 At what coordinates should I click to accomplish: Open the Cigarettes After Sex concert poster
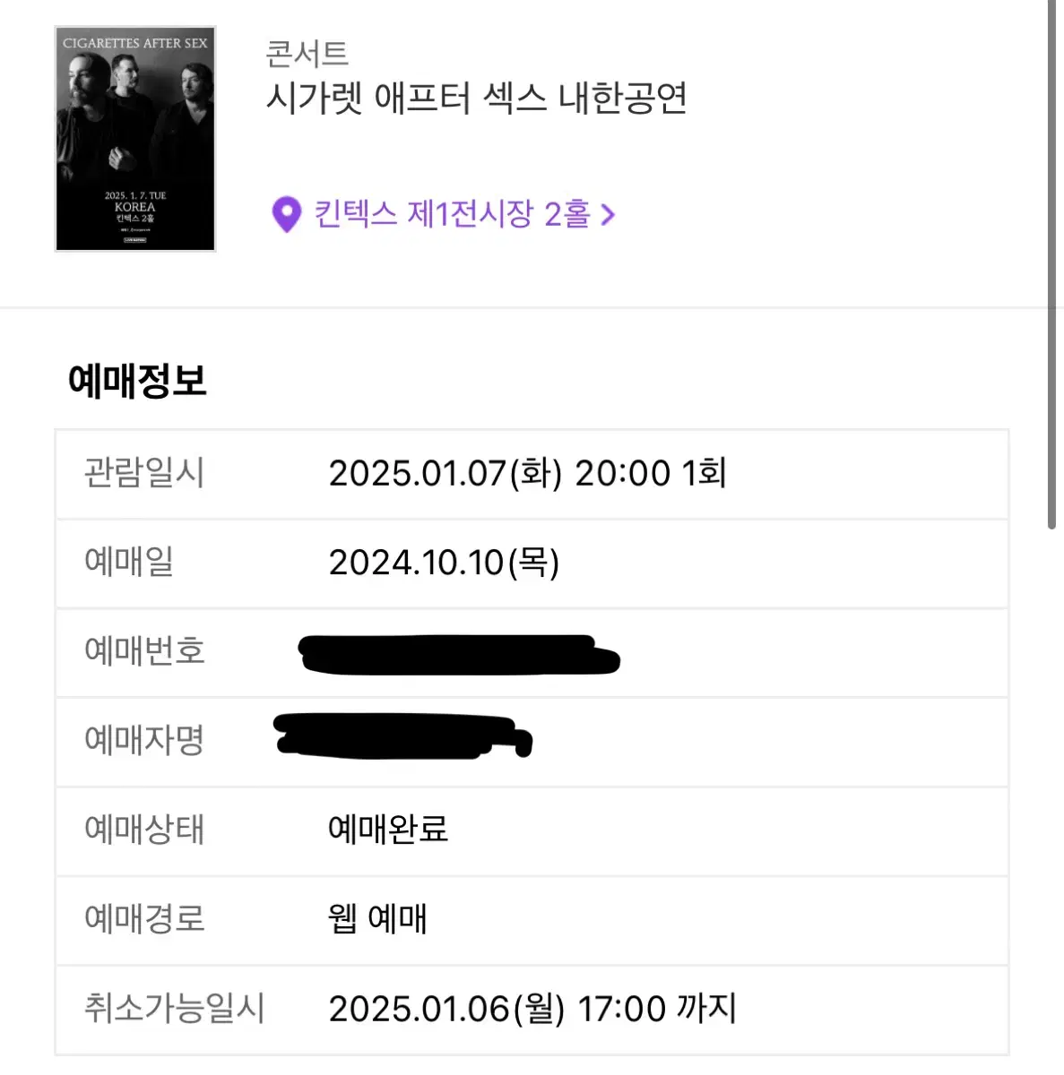[x=135, y=139]
